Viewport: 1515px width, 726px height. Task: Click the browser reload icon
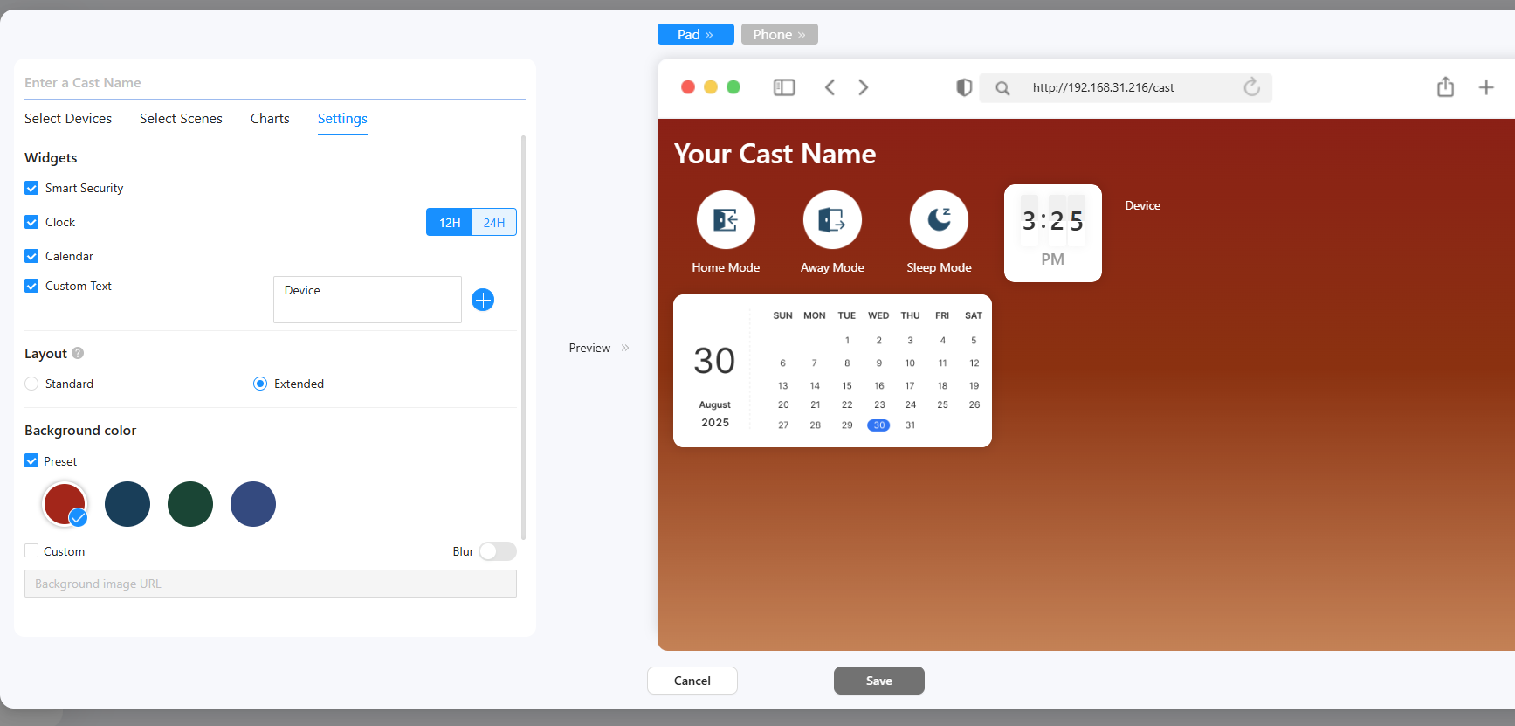click(x=1251, y=87)
